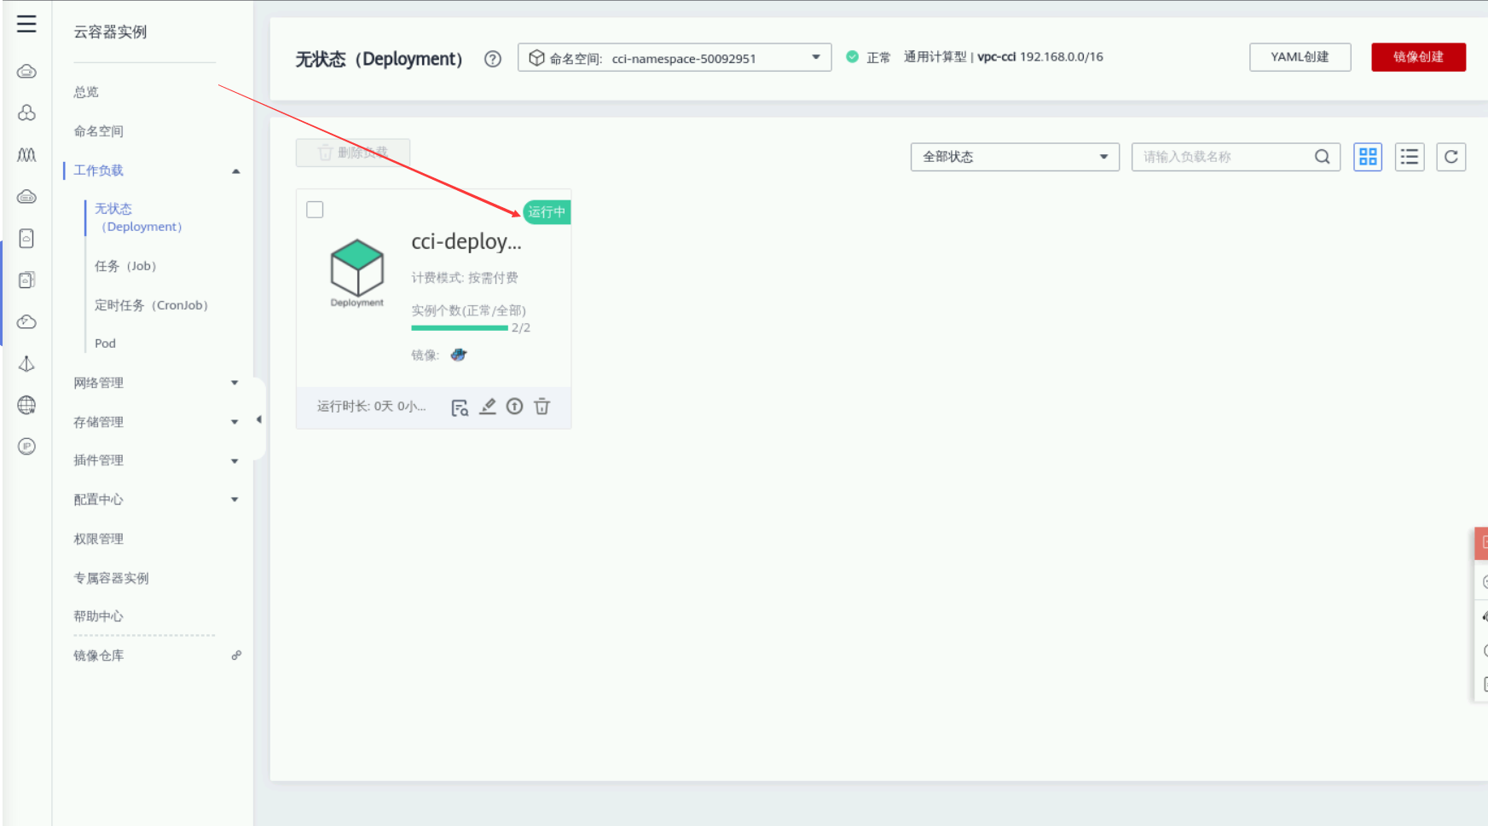The image size is (1488, 826).
Task: Click the cloud icon above the sailboat icon
Action: [x=26, y=322]
